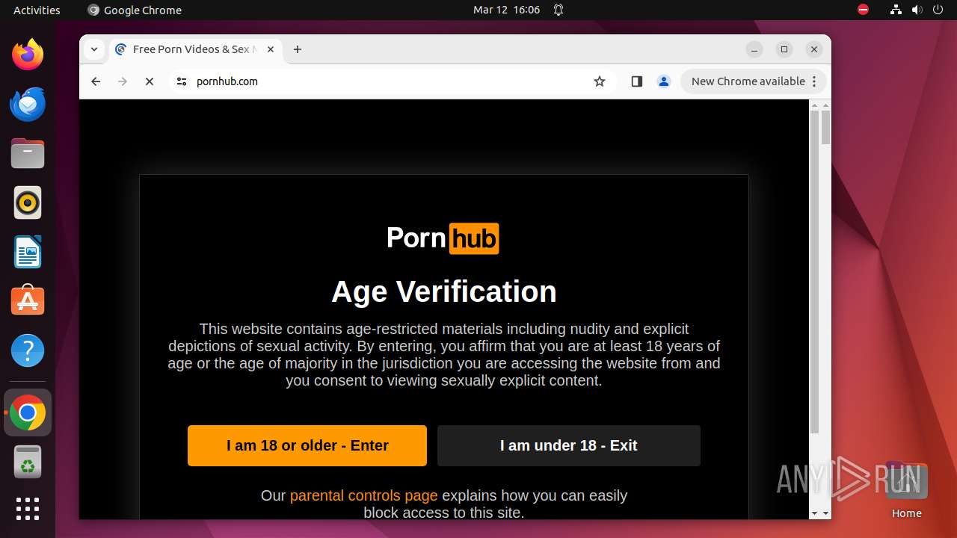Open Rhythmbox music player in dock

coord(28,202)
